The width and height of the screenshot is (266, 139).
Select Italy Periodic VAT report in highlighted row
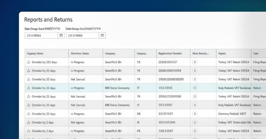pyautogui.click(x=234, y=88)
